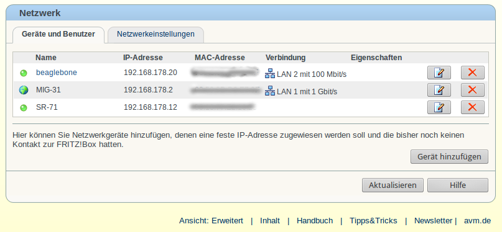This screenshot has width=502, height=232.
Task: Delete the beaglebone device entry
Action: tap(473, 73)
